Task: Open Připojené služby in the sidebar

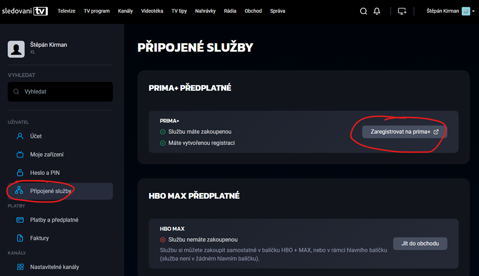Action: tap(50, 191)
